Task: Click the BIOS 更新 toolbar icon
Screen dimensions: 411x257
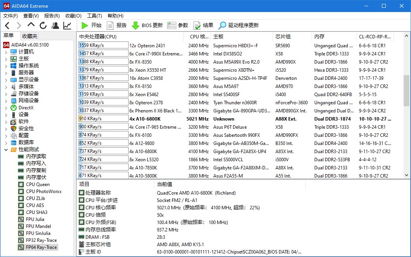Action: pos(136,26)
